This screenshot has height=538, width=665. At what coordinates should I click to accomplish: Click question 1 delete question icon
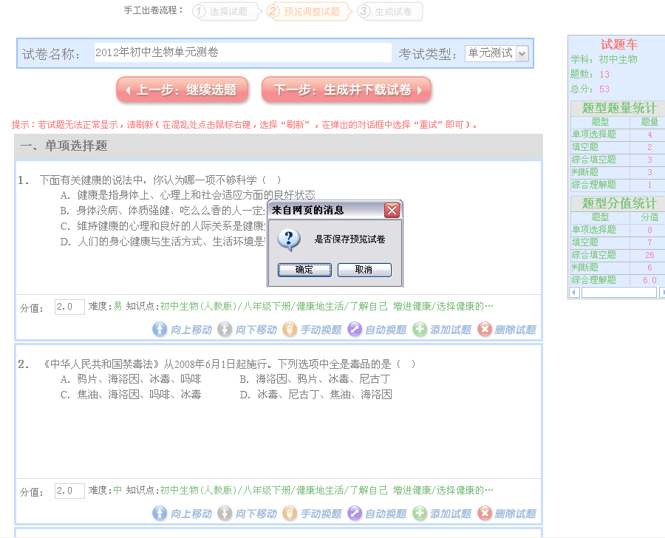pos(485,330)
